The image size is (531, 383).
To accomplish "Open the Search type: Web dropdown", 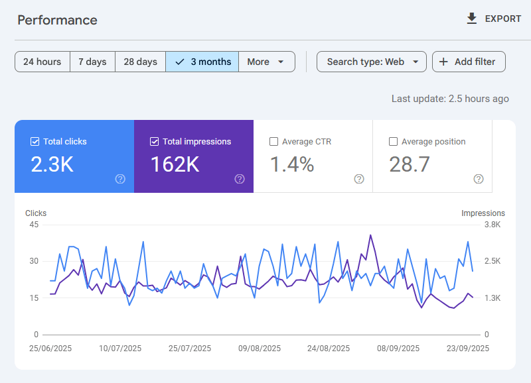I will point(371,62).
